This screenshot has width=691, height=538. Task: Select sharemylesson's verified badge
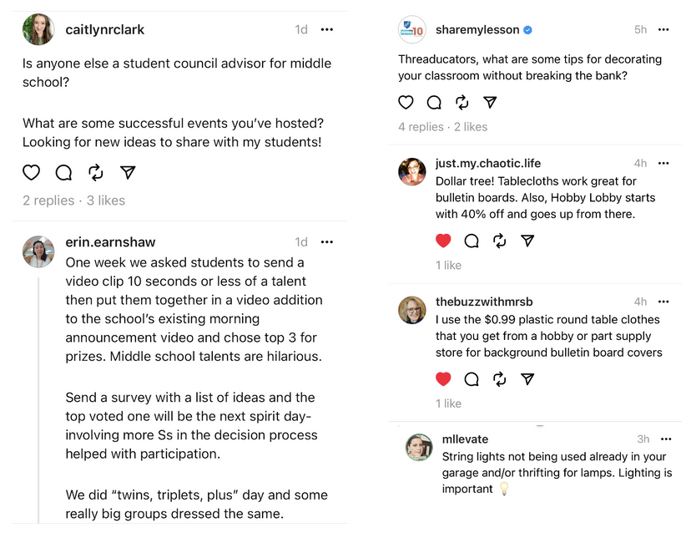coord(527,28)
